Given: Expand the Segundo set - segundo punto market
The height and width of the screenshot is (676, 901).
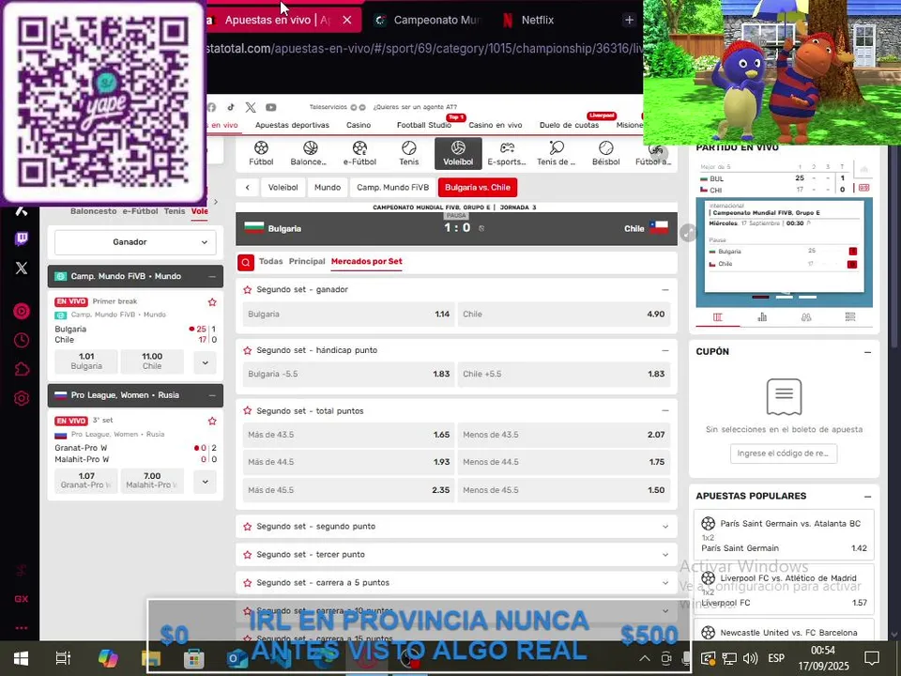Looking at the screenshot, I should pos(665,527).
